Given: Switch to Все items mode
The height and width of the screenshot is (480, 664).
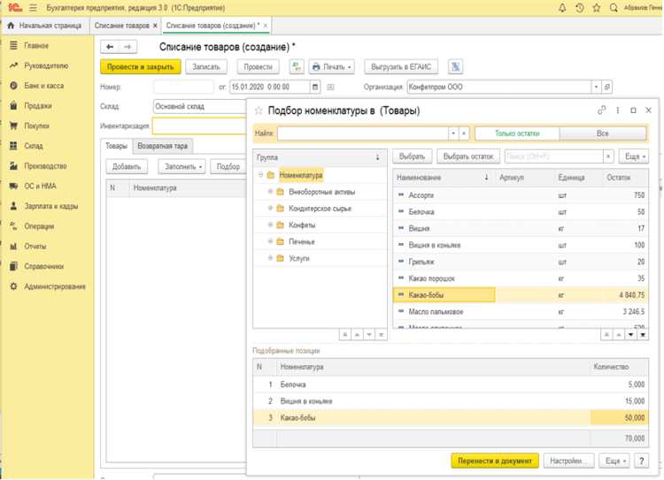Looking at the screenshot, I should tap(603, 133).
